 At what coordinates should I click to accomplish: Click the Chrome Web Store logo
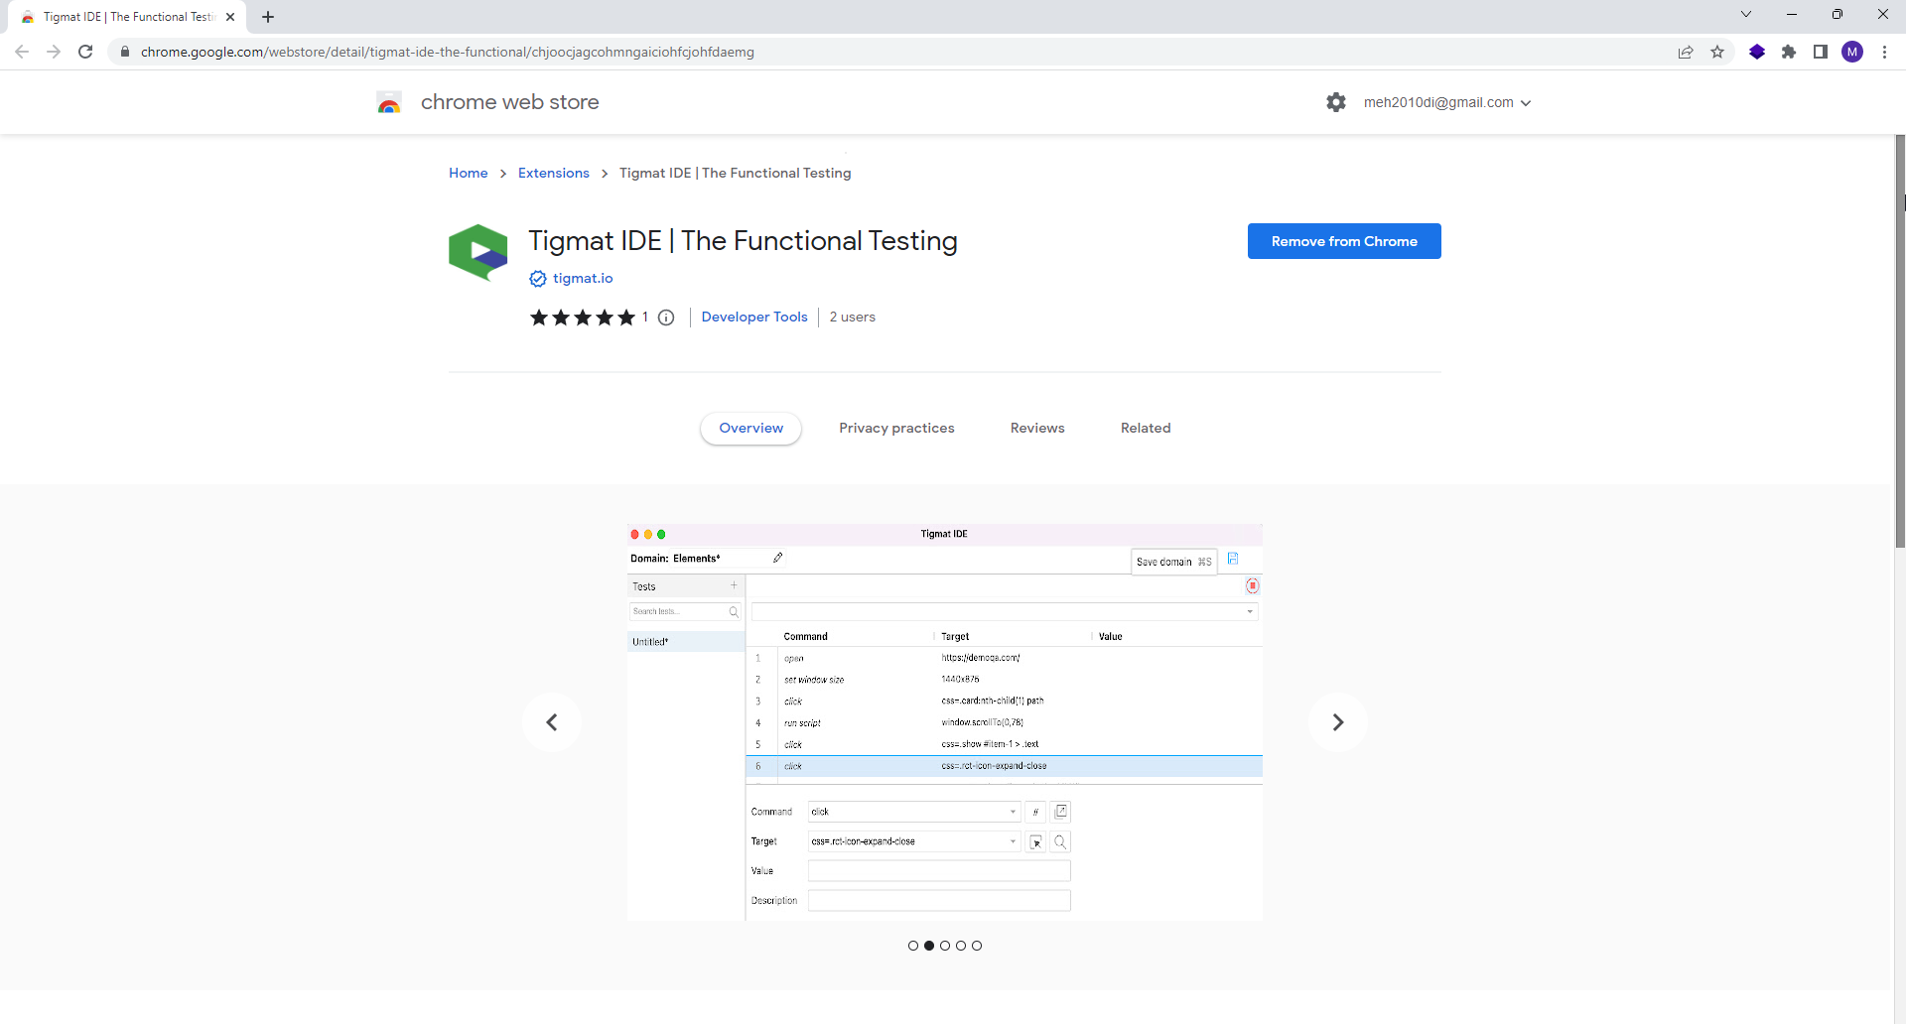pyautogui.click(x=389, y=102)
